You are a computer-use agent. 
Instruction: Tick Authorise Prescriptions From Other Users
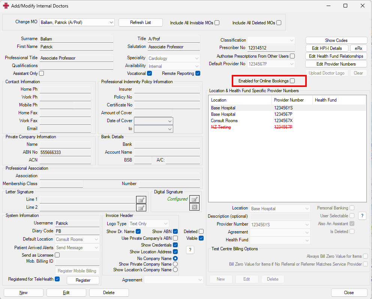coord(292,56)
